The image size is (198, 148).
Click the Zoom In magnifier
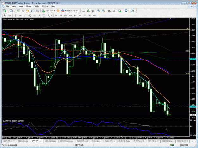click(x=99, y=11)
